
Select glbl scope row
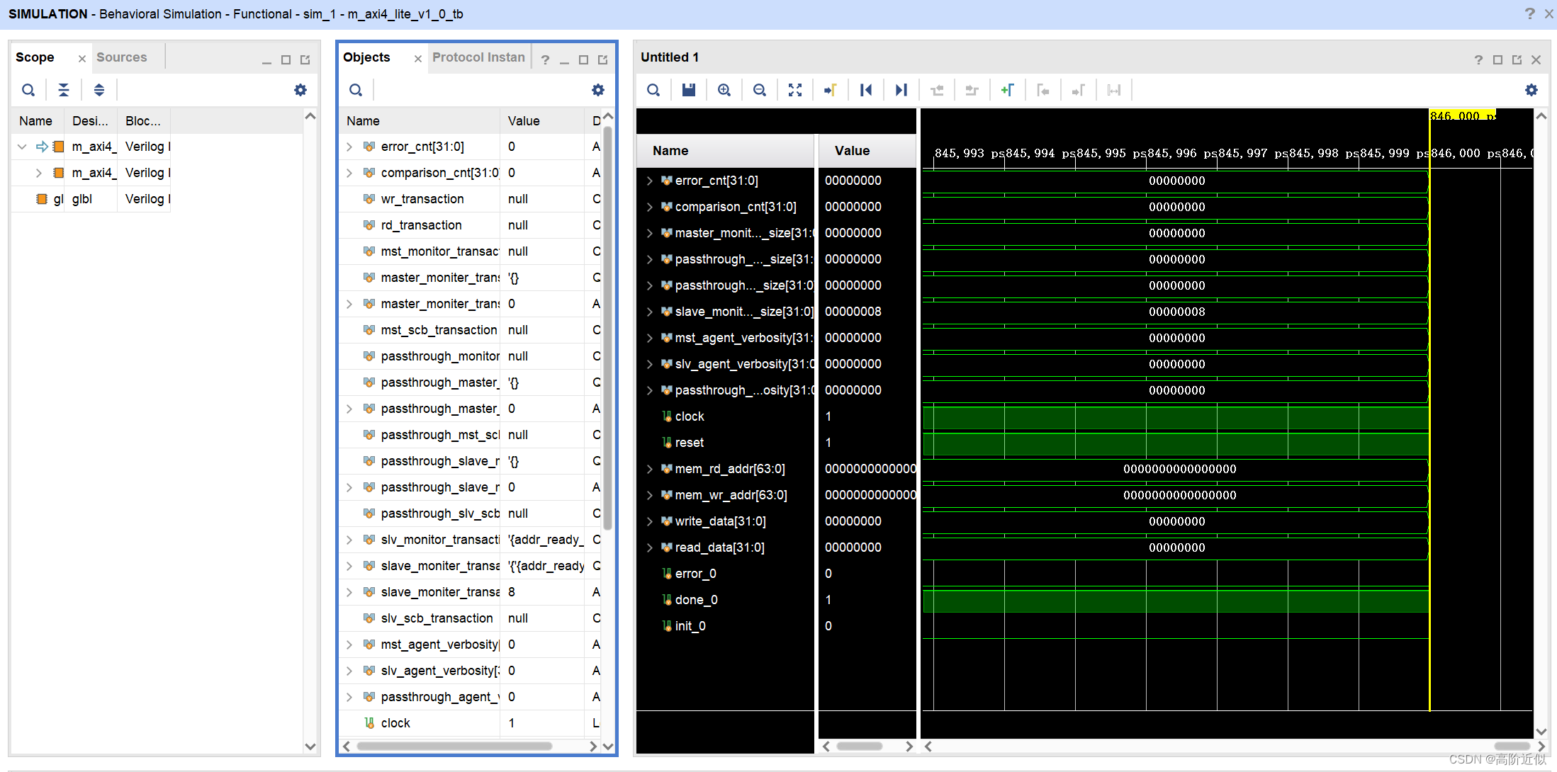[x=81, y=199]
